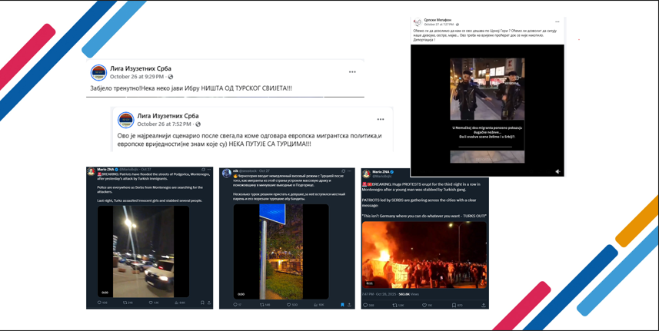Play the fire protest video in right tweet

(424, 255)
